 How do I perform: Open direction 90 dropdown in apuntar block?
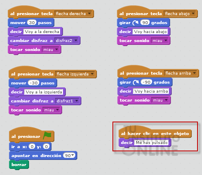point(69,155)
